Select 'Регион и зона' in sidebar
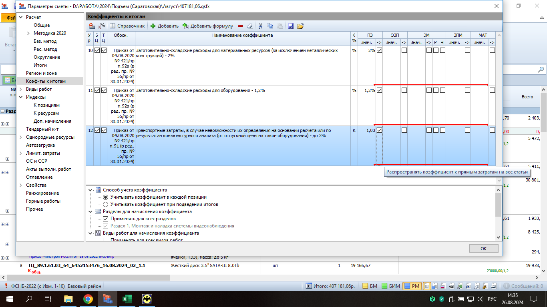The height and width of the screenshot is (307, 547). point(41,73)
